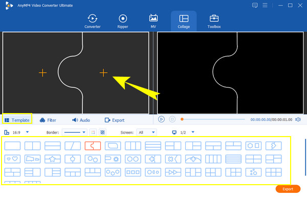Mute the preview volume speaker
Image resolution: width=307 pixels, height=199 pixels.
click(298, 119)
